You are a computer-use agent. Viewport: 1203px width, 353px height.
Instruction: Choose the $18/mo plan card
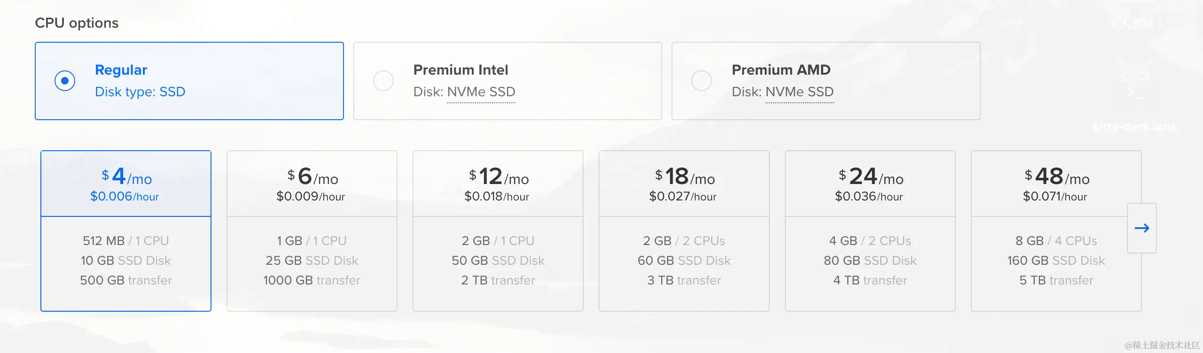[x=684, y=231]
